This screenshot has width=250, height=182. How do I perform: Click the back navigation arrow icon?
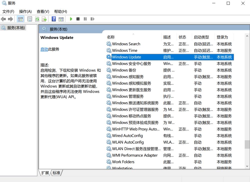[3, 19]
